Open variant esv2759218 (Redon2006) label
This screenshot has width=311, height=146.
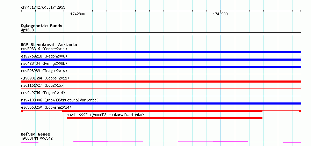point(44,56)
